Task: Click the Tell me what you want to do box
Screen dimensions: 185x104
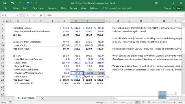Action: 118,8
